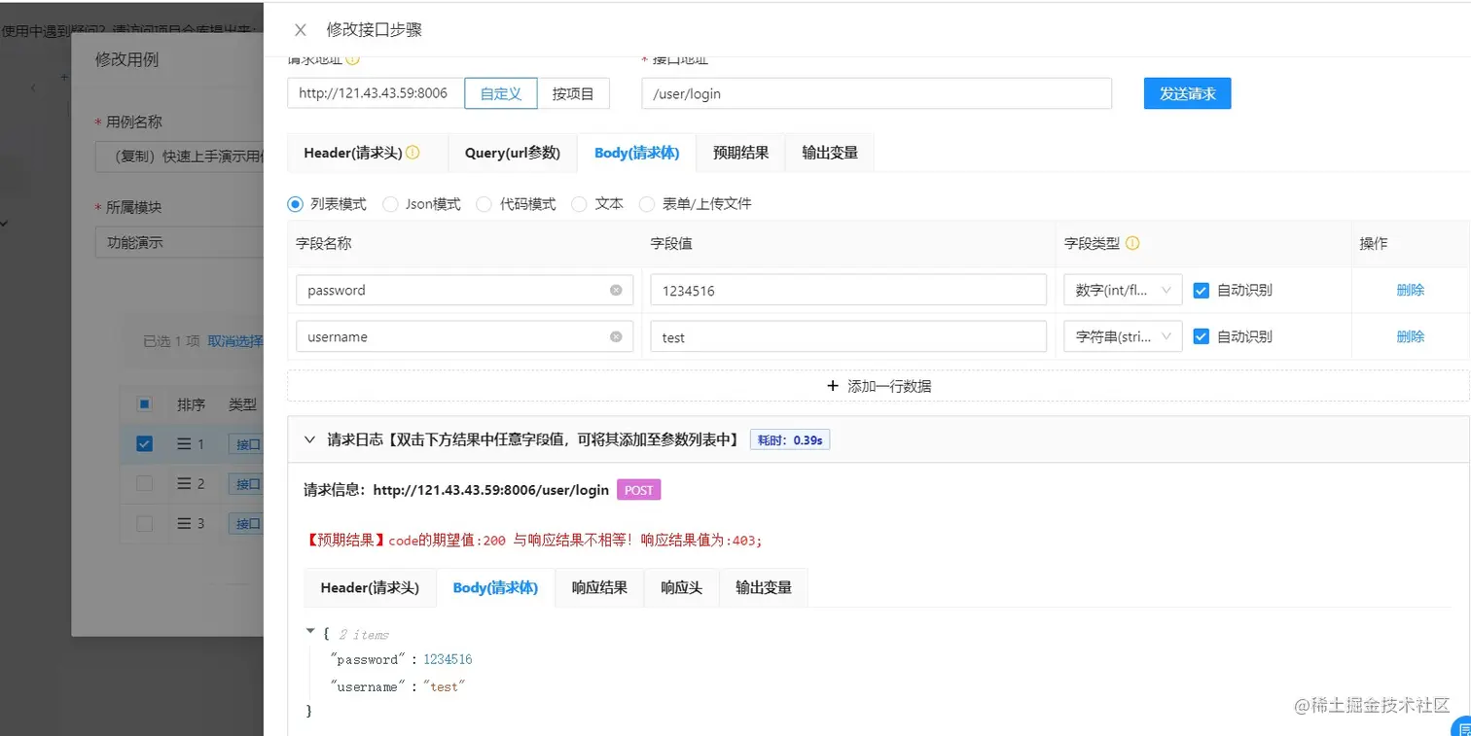
Task: Close the 修改接口步骤 drawer with the X icon
Action: pos(301,30)
